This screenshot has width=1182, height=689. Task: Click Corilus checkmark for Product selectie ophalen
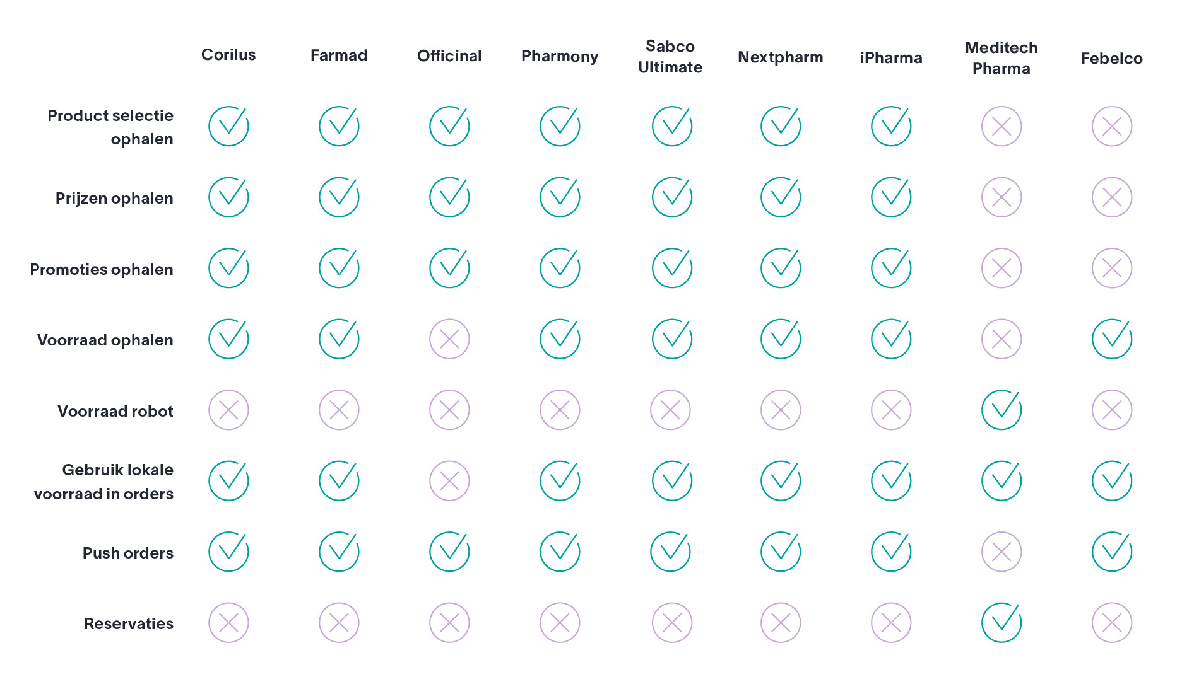(x=228, y=125)
